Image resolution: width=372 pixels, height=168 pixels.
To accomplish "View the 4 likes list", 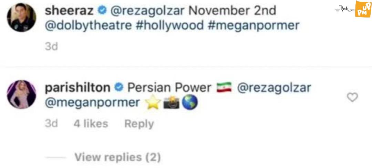I will coord(91,124).
